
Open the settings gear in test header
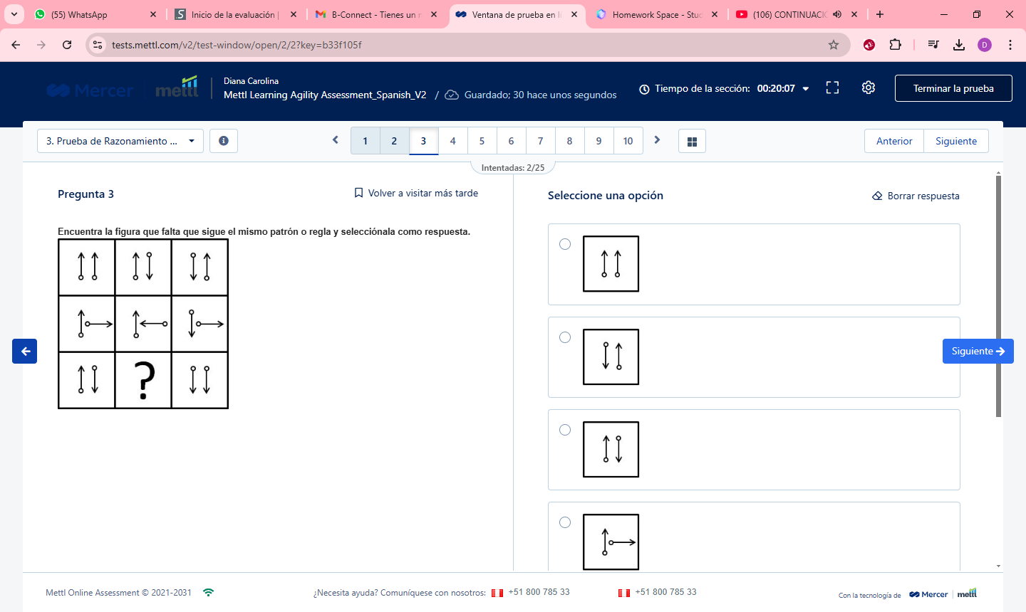click(x=868, y=88)
